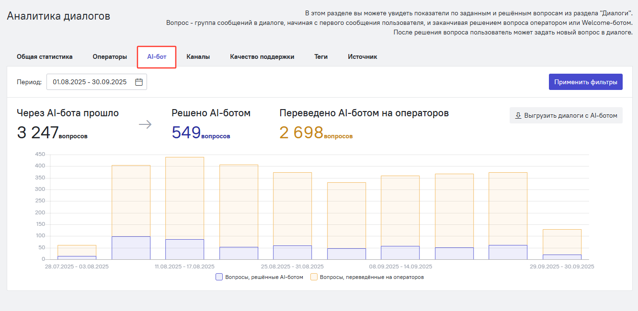The height and width of the screenshot is (311, 638).
Task: Select the "AI-бот" tab
Action: point(157,56)
